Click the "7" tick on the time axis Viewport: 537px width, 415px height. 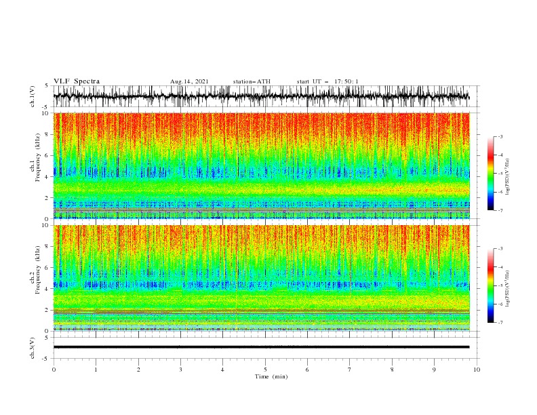(x=350, y=370)
